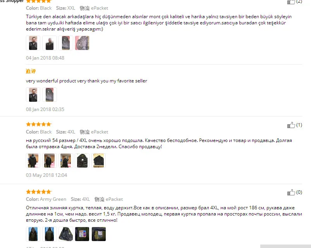Open first photo in Army Green review

pyautogui.click(x=33, y=234)
